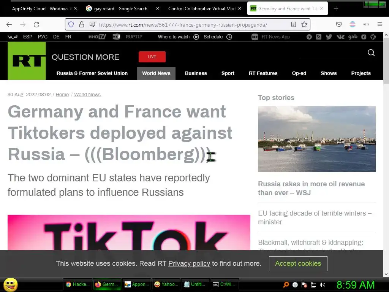Click the globe icon in RT's top bar

pyautogui.click(x=373, y=37)
